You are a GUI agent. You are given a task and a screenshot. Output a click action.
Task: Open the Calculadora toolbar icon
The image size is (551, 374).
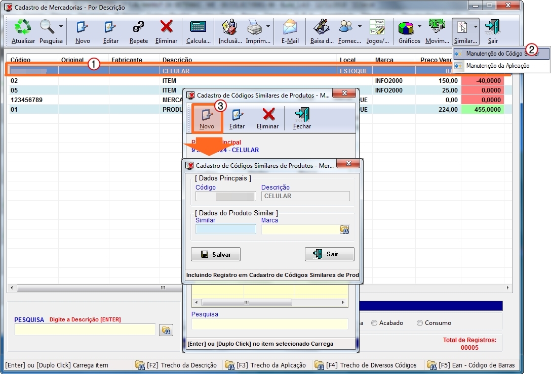click(198, 28)
